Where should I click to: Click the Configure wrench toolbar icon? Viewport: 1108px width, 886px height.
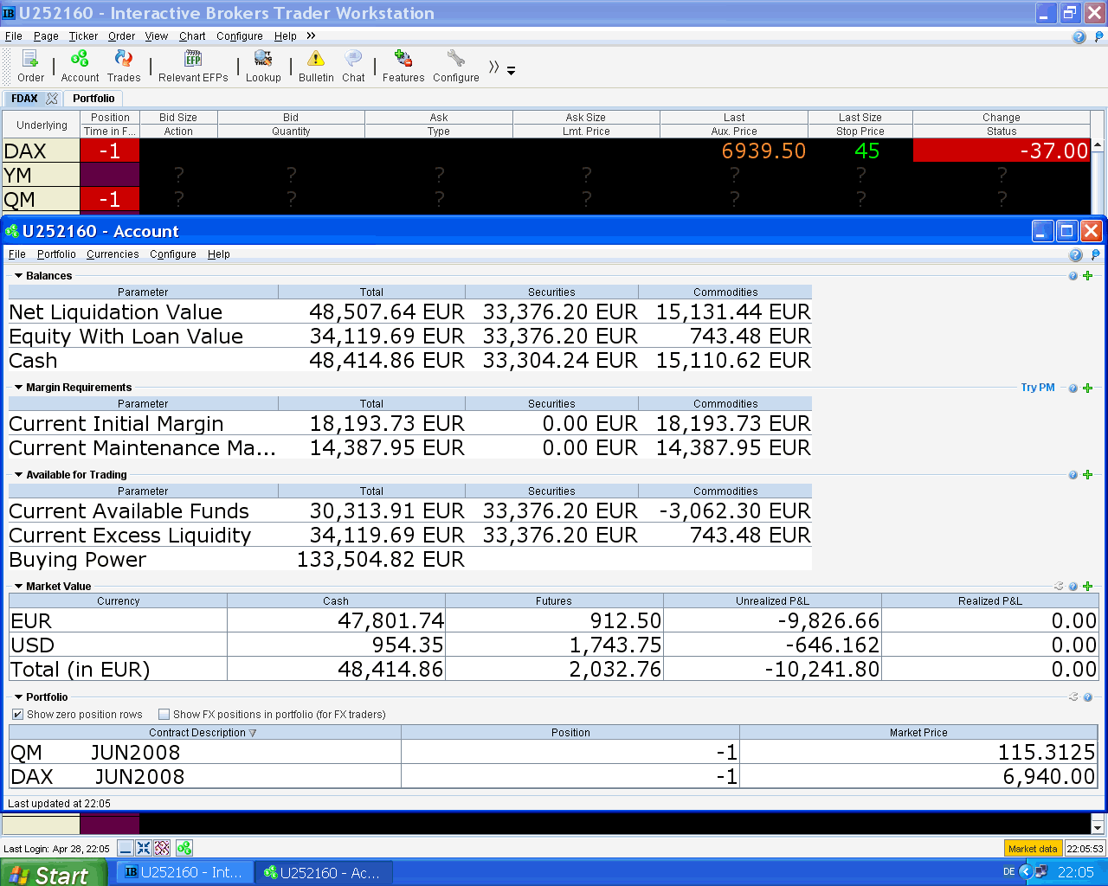point(456,66)
